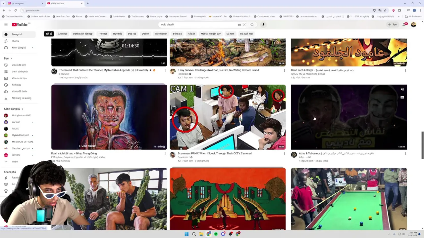Open All Bookmarks folder
Viewport: 424px width, 238px height.
[x=413, y=16]
